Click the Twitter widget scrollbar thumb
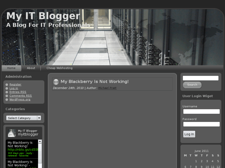225x168 pixels. coord(40,153)
